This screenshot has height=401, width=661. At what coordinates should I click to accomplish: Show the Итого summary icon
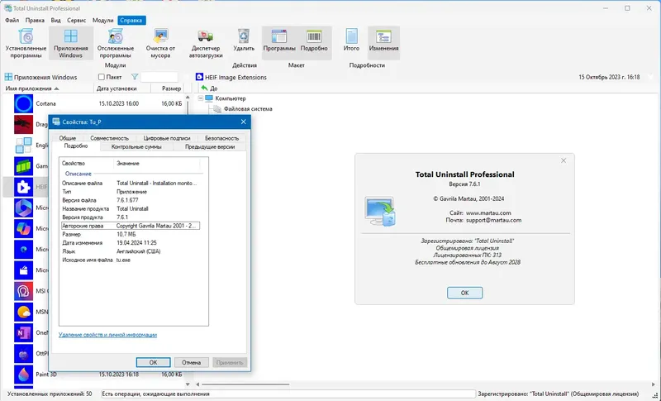[351, 36]
